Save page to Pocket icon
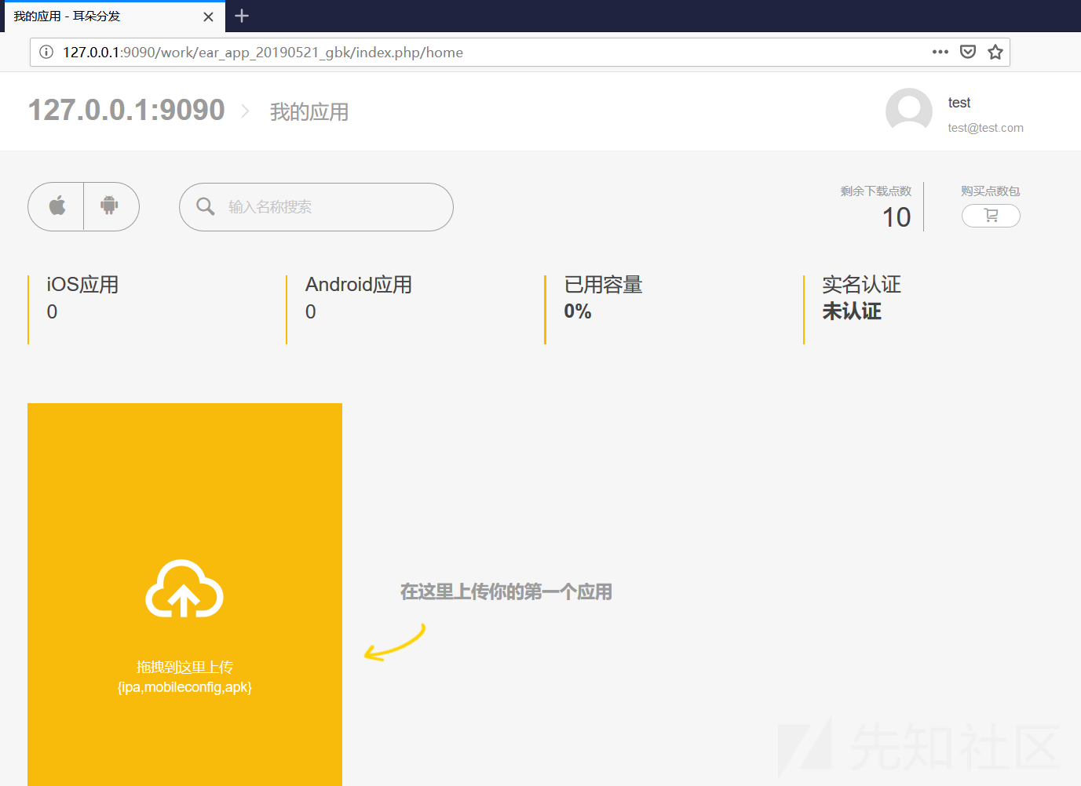This screenshot has width=1081, height=786. tap(968, 52)
